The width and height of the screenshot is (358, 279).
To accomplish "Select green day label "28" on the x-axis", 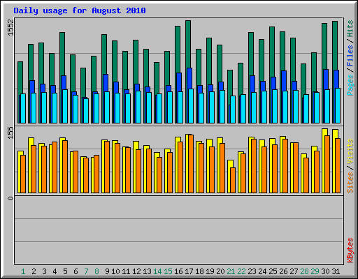I will pos(304,271).
